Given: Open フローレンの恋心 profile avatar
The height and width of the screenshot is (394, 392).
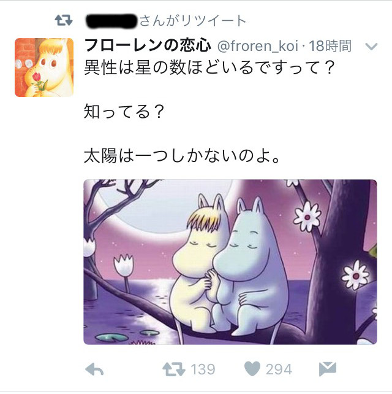Looking at the screenshot, I should tap(44, 68).
